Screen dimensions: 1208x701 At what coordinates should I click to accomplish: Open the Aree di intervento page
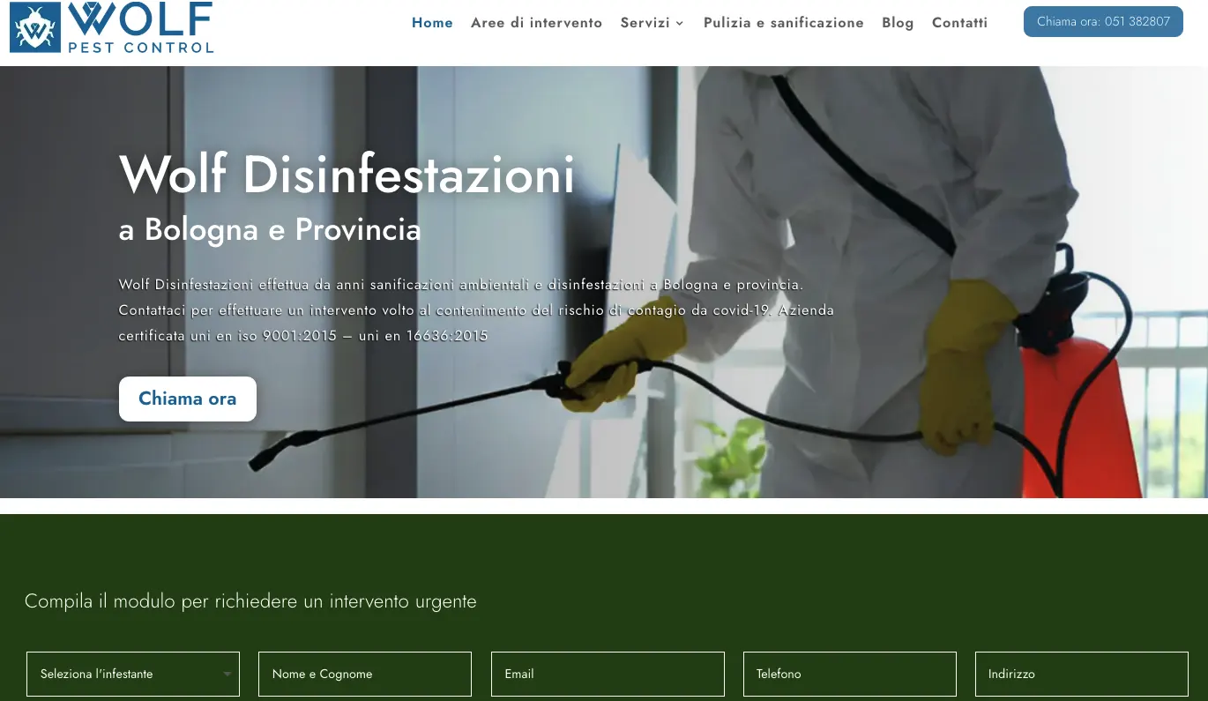[x=536, y=23]
